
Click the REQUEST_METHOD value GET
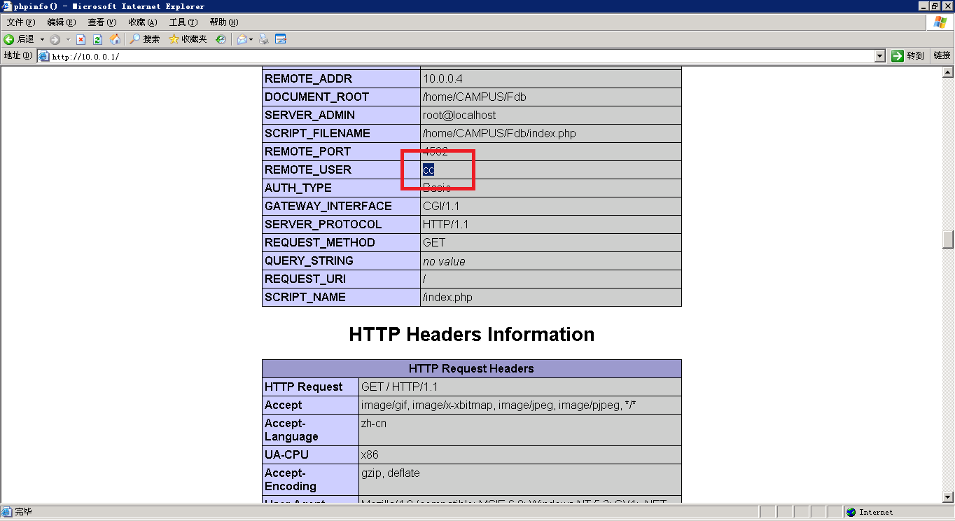[x=434, y=242]
